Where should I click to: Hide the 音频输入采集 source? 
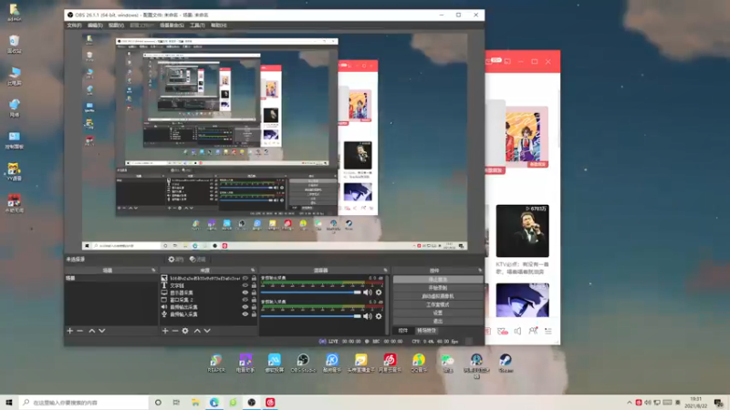(245, 314)
